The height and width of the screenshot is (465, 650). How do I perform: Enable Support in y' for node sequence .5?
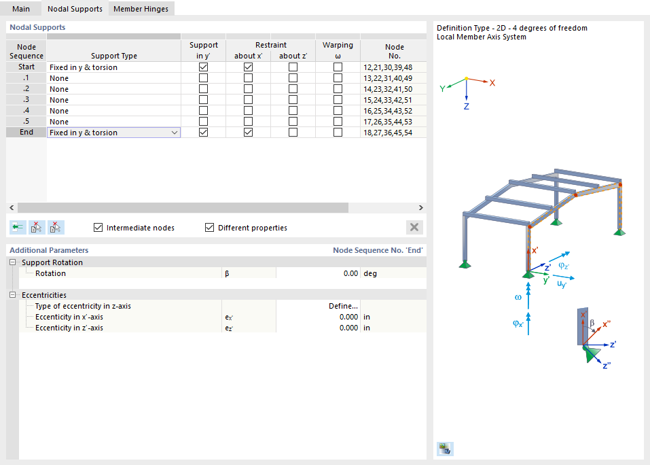tap(202, 121)
